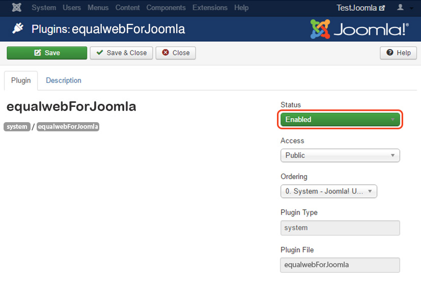Viewport: 421px width, 282px height.
Task: Switch to the Description tab
Action: pos(64,80)
